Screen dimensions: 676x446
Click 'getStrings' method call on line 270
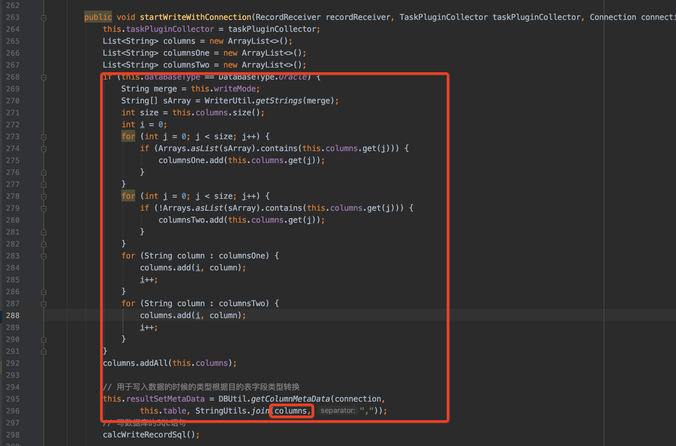pyautogui.click(x=279, y=101)
